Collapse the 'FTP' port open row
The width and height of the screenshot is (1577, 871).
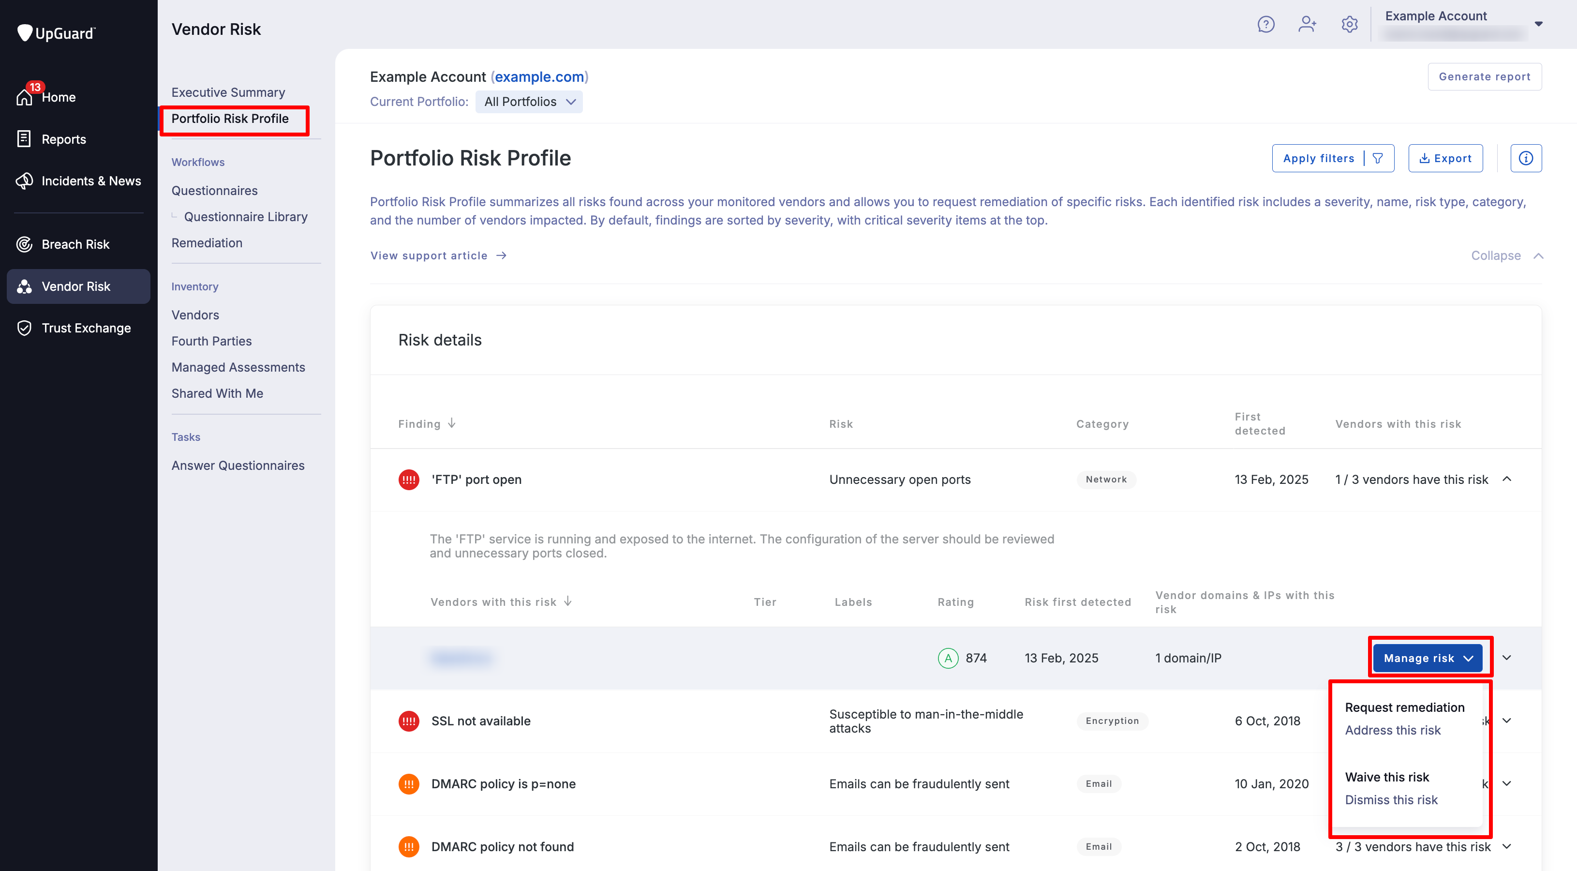pos(1506,479)
